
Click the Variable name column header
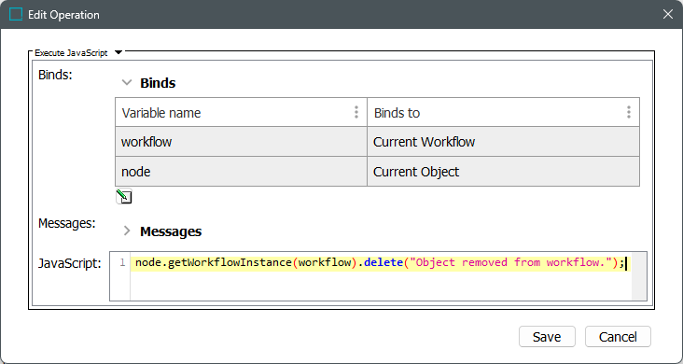(x=242, y=113)
